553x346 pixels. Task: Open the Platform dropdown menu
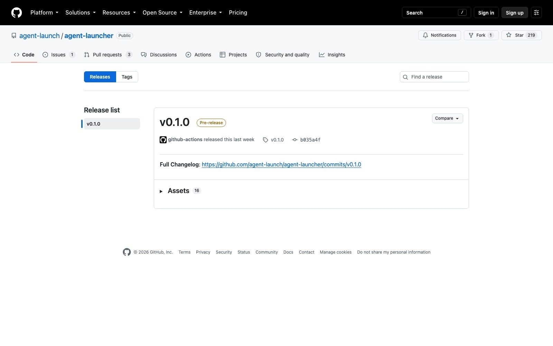tap(44, 12)
